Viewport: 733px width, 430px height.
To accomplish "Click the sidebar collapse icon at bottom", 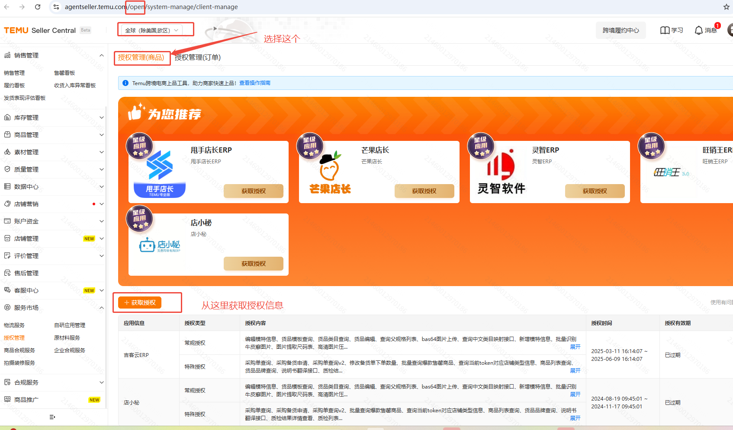I will tap(52, 417).
